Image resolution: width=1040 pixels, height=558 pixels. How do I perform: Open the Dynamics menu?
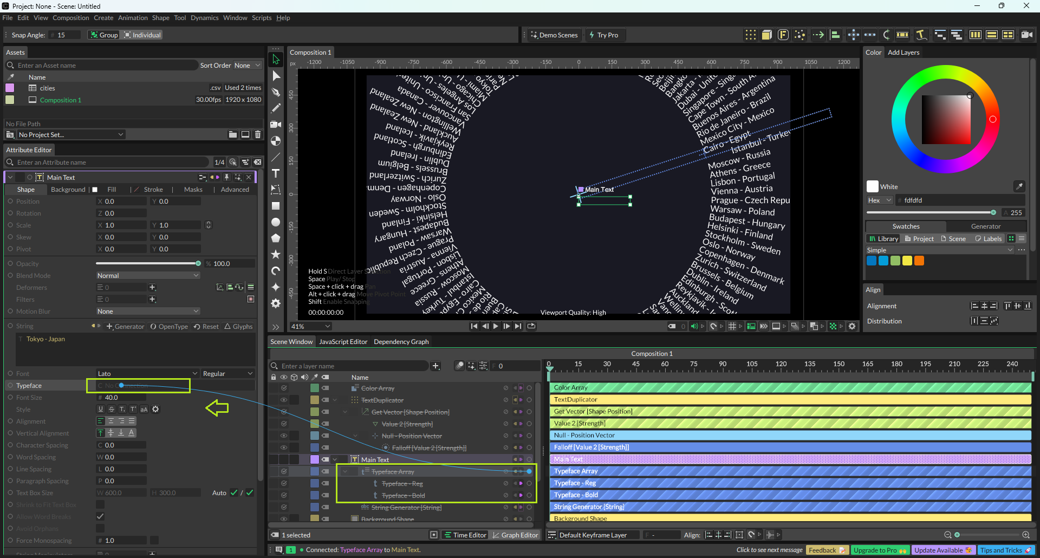(204, 18)
